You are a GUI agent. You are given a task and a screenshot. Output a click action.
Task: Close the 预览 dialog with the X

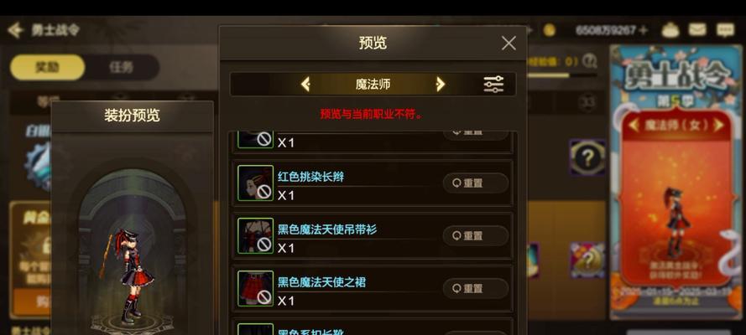(509, 44)
